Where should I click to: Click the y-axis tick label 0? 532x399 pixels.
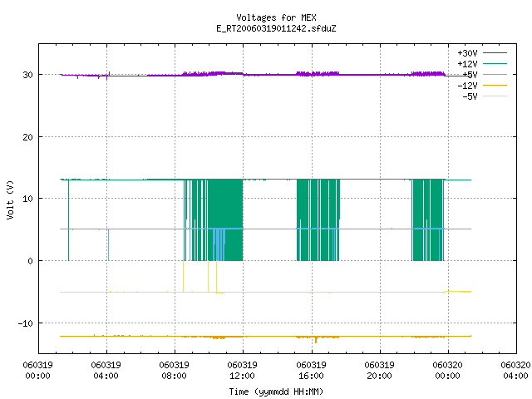click(31, 261)
